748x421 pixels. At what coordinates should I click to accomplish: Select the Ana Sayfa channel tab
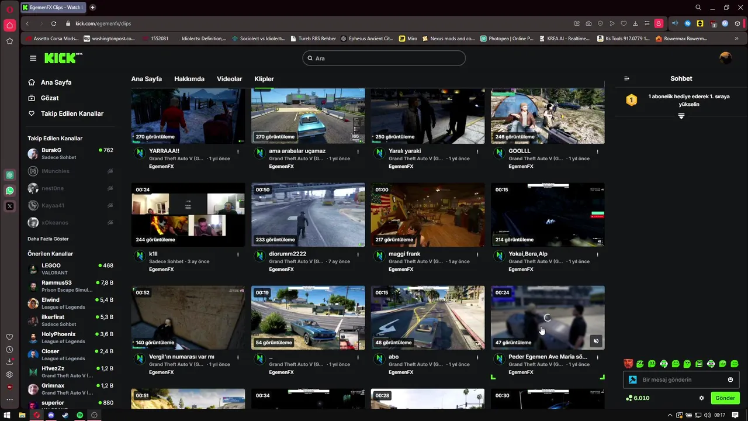146,78
